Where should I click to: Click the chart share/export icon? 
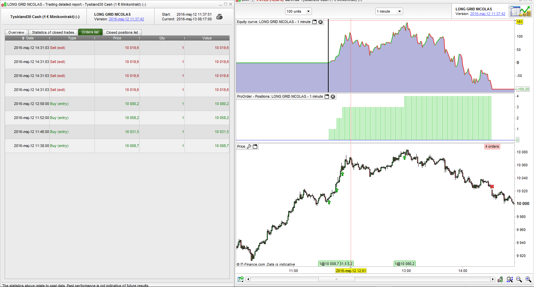pyautogui.click(x=240, y=279)
